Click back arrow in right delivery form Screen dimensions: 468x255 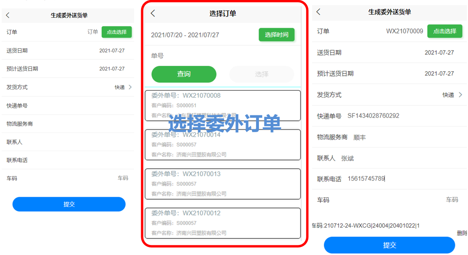(x=318, y=12)
